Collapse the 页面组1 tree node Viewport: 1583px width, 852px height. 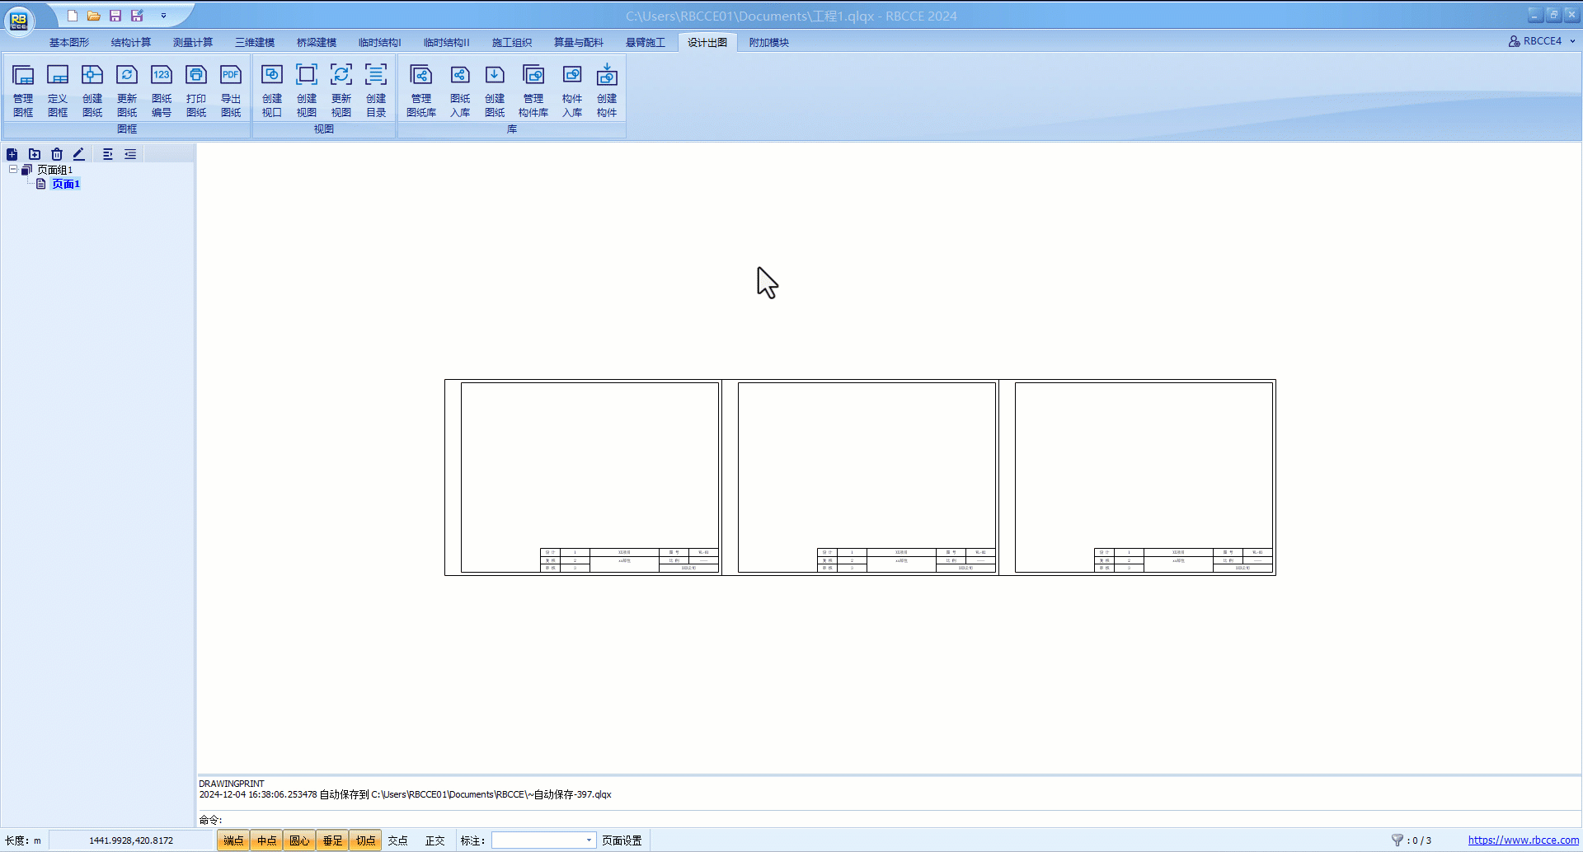[x=13, y=170]
